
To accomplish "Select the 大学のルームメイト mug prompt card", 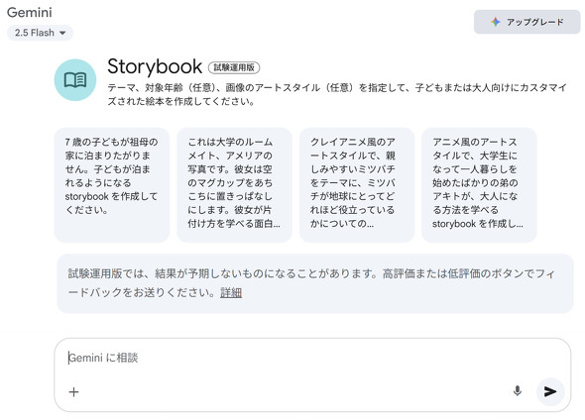I will coord(234,185).
